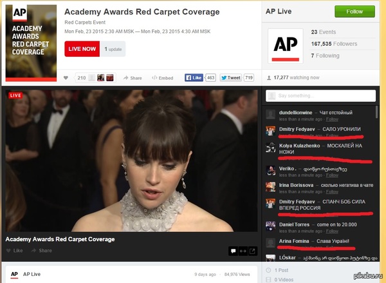This screenshot has height=283, width=386.
Task: Toggle fullscreen icon below the video
Action: click(x=253, y=251)
